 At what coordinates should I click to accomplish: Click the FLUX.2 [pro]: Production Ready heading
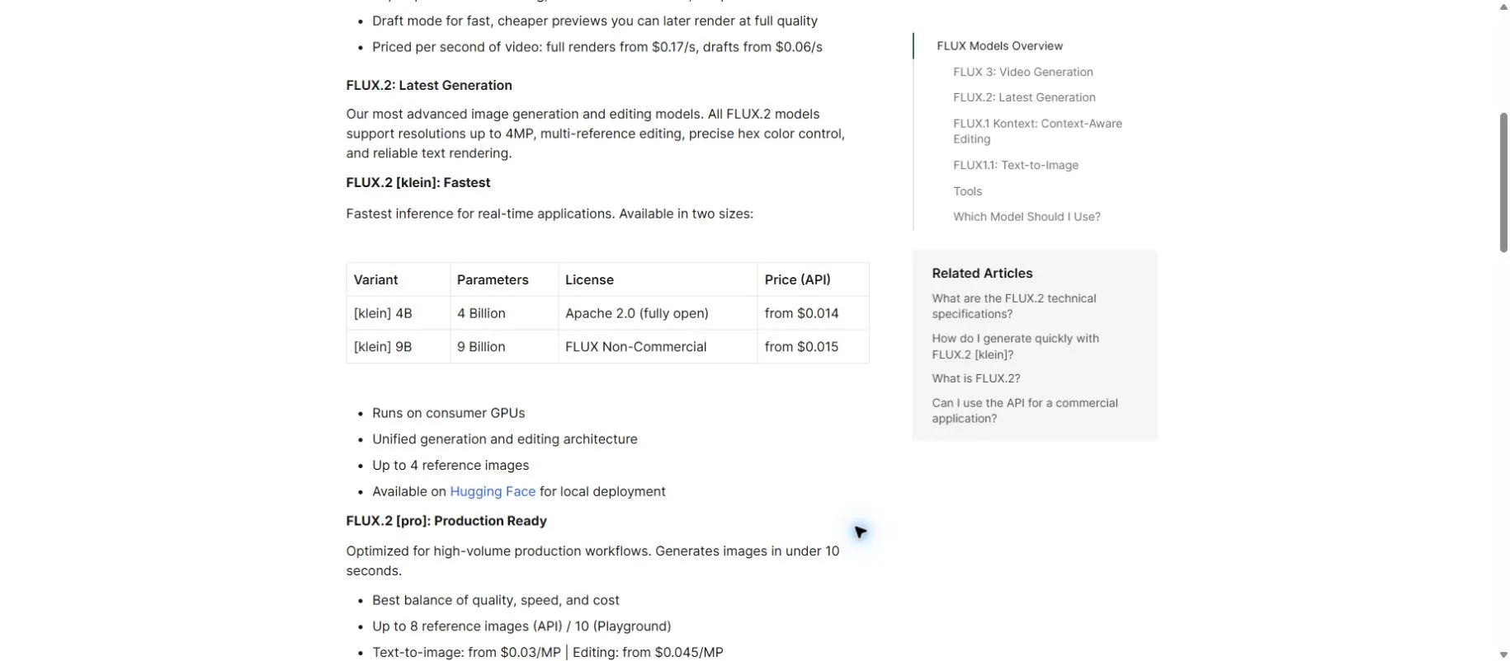[446, 521]
